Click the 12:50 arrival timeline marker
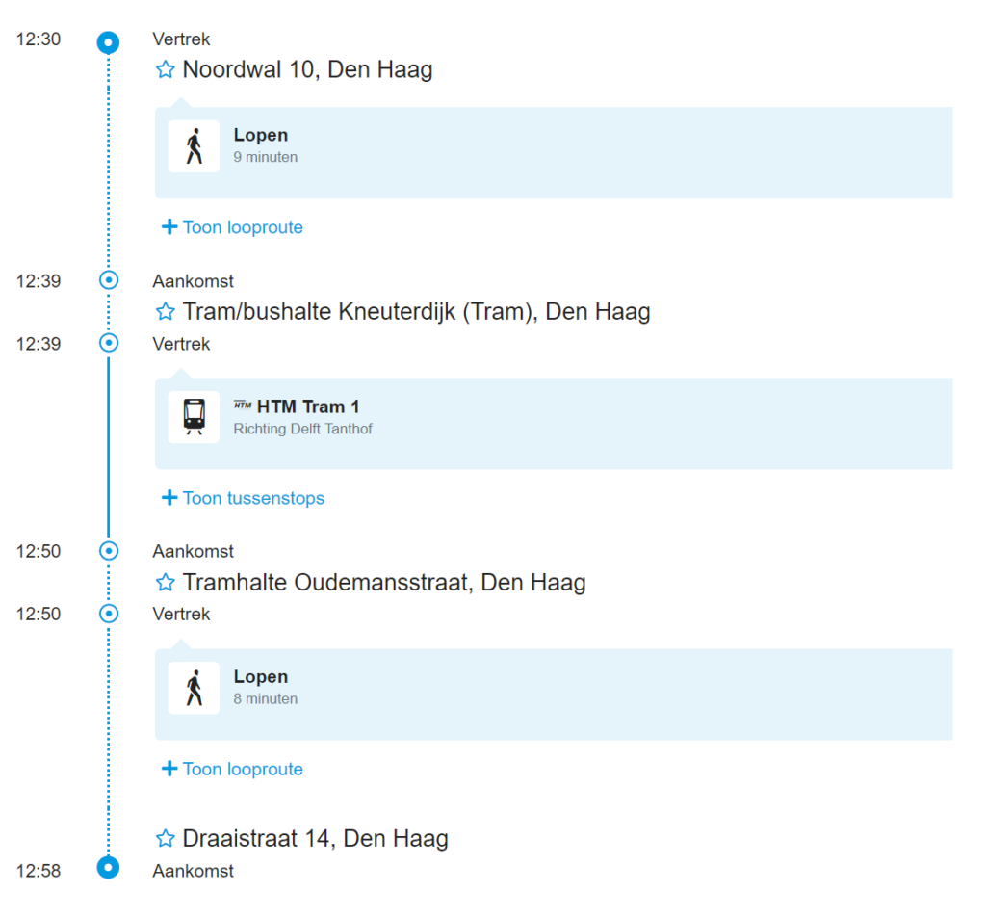Image resolution: width=986 pixels, height=918 pixels. click(x=109, y=550)
